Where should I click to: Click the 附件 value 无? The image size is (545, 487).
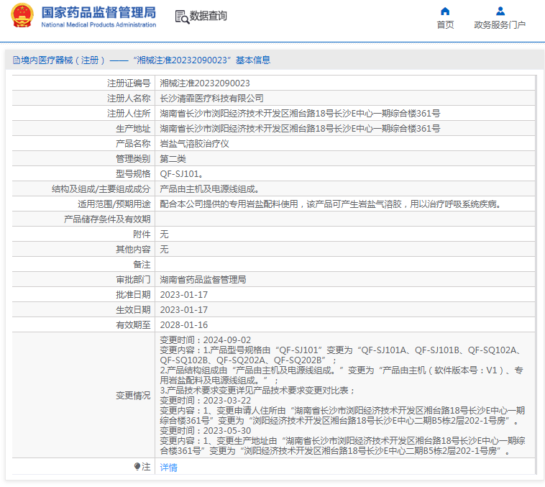(164, 234)
